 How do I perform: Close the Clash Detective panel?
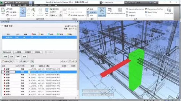tap(78, 22)
